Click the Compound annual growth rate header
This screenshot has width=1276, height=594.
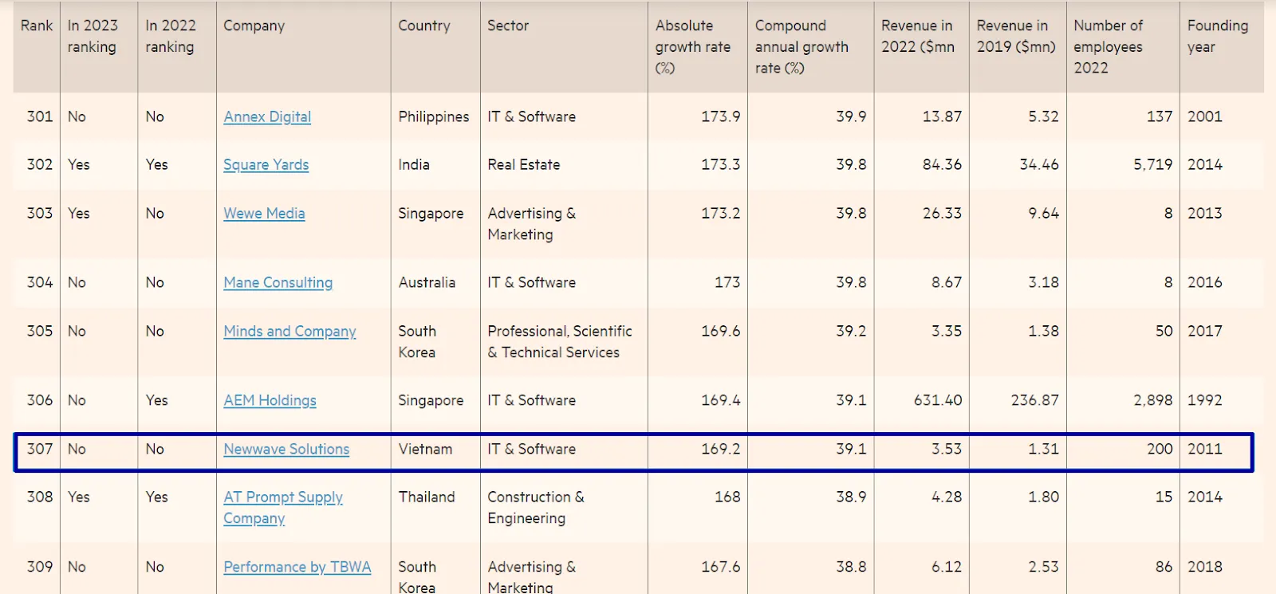[801, 46]
